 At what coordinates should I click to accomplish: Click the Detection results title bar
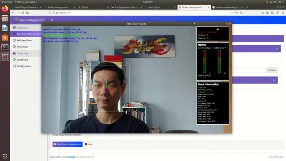point(137,24)
